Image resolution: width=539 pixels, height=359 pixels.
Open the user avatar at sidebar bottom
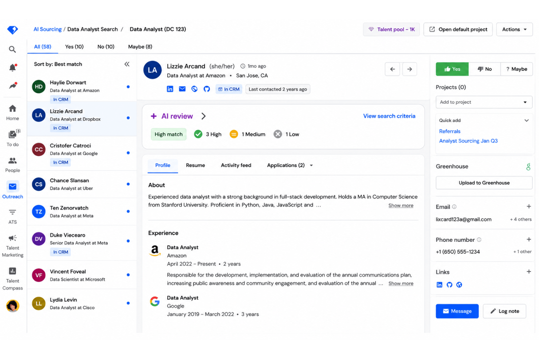(12, 306)
